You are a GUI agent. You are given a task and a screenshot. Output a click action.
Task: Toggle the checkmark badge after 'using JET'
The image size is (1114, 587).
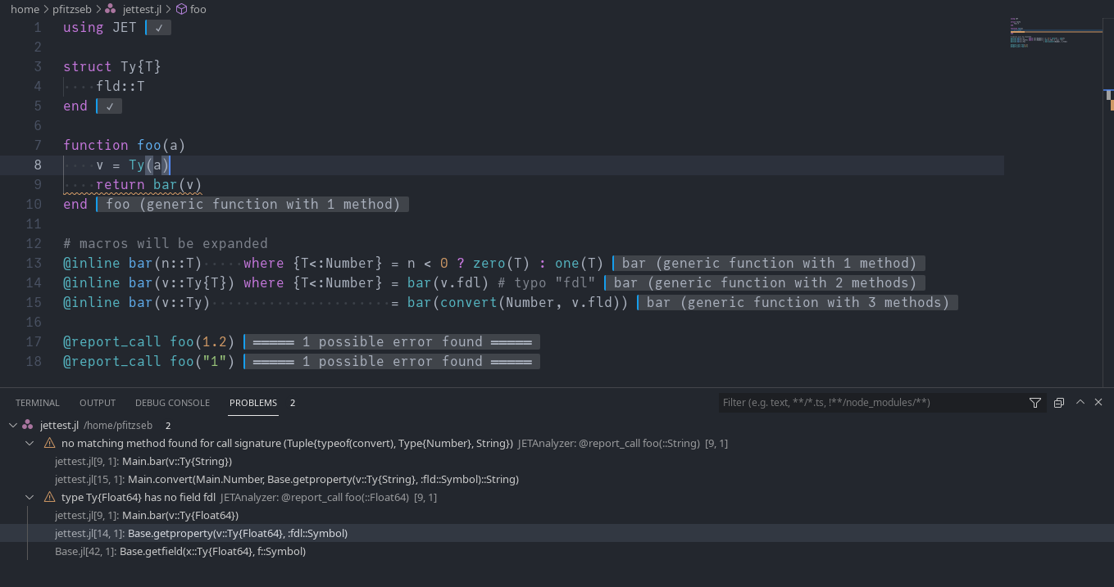point(157,27)
